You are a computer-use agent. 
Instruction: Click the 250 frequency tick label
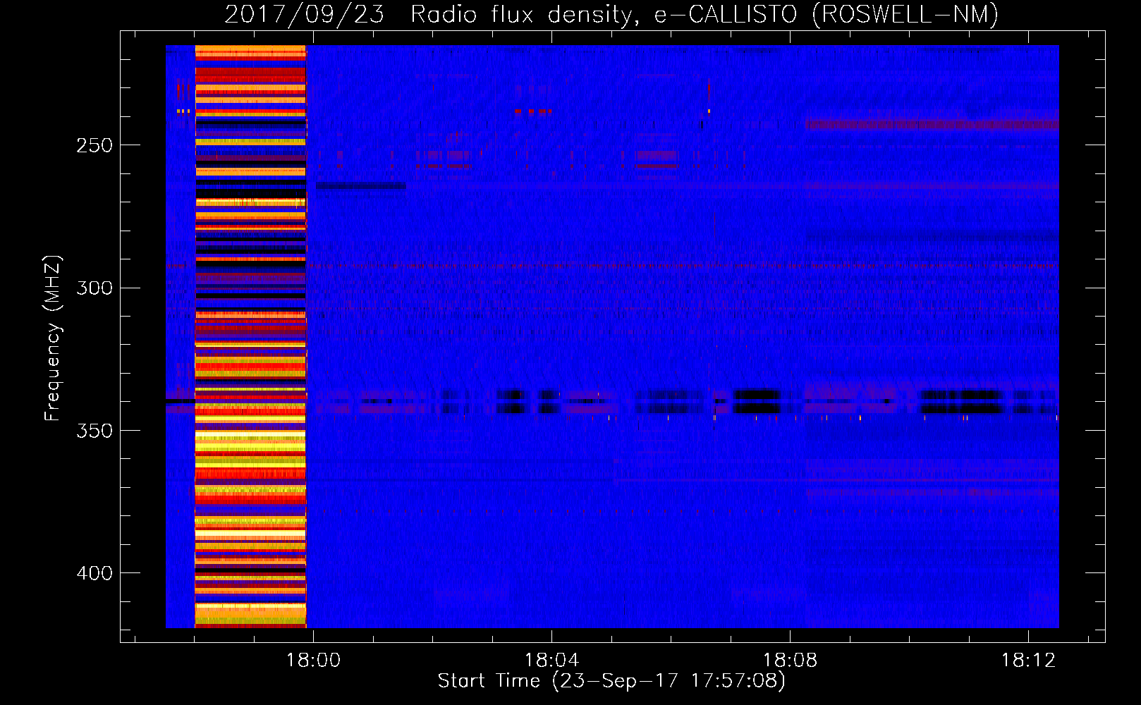[x=94, y=145]
